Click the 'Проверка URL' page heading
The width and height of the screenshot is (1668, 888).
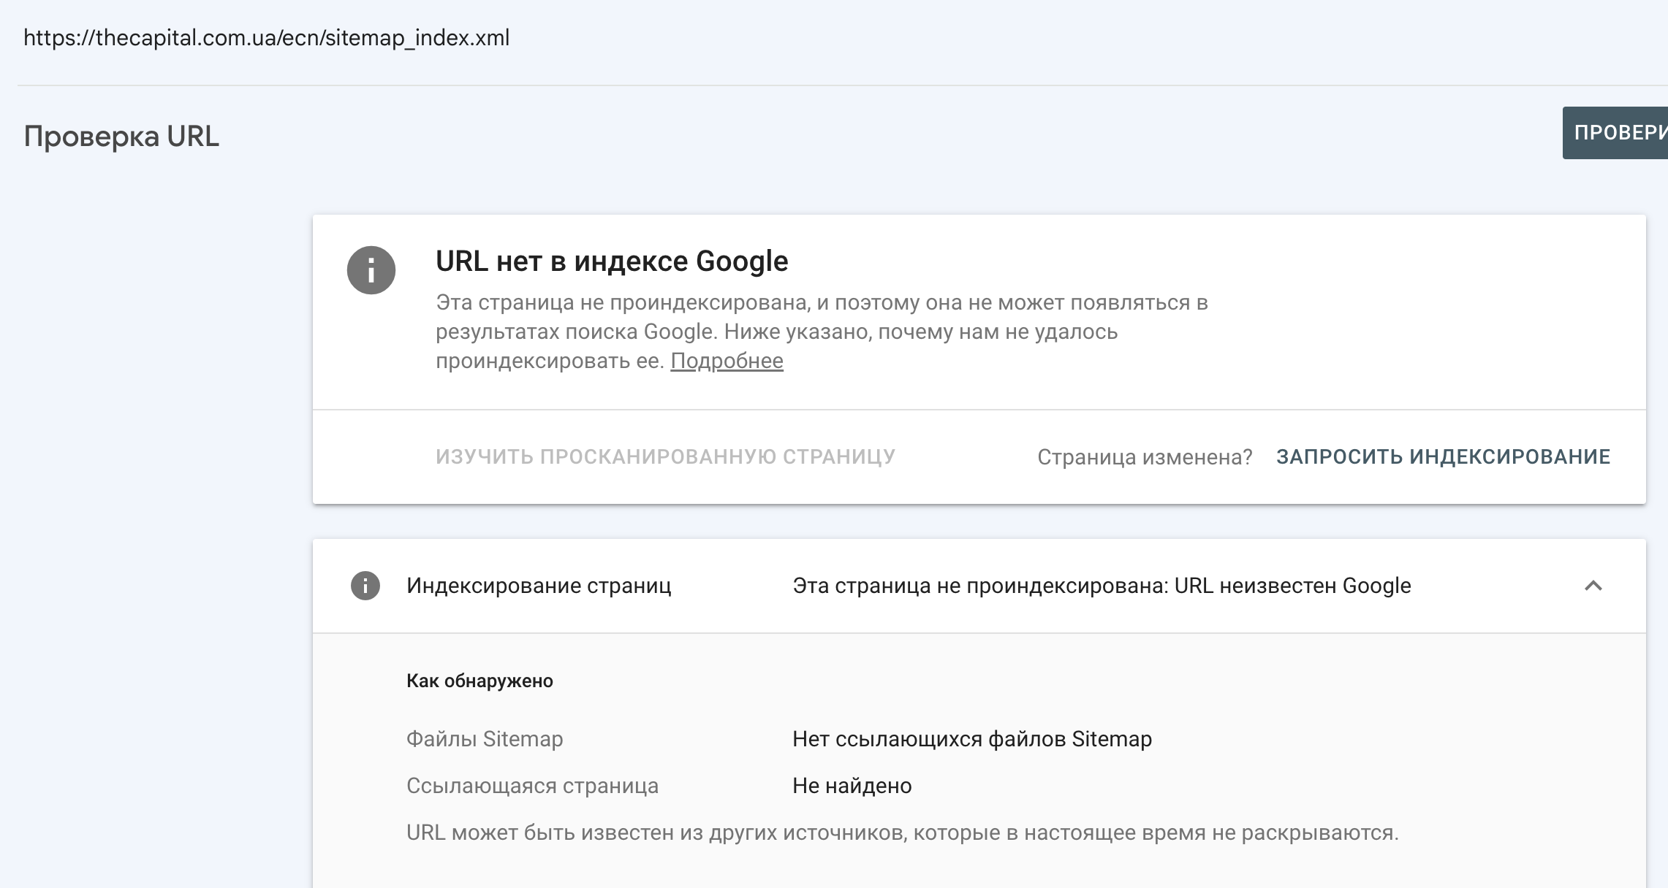pos(121,137)
